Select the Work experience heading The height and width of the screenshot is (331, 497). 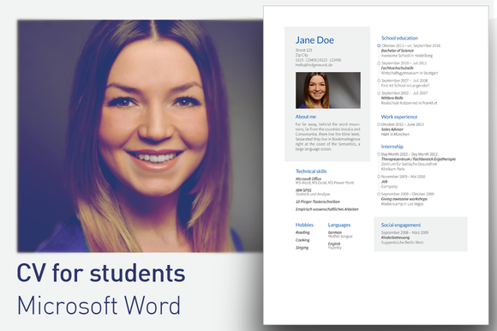(x=399, y=117)
